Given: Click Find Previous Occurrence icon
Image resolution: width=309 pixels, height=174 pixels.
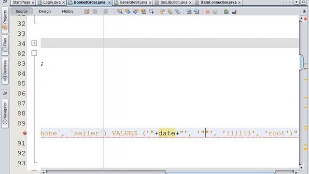Looking at the screenshot, I should (x=127, y=12).
